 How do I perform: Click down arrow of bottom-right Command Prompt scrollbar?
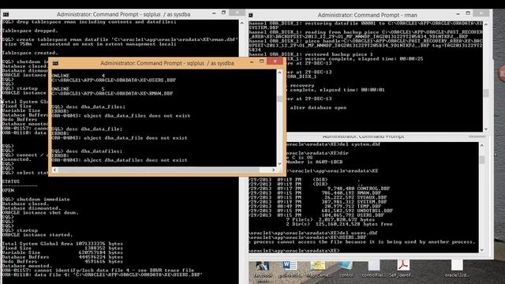point(482,250)
